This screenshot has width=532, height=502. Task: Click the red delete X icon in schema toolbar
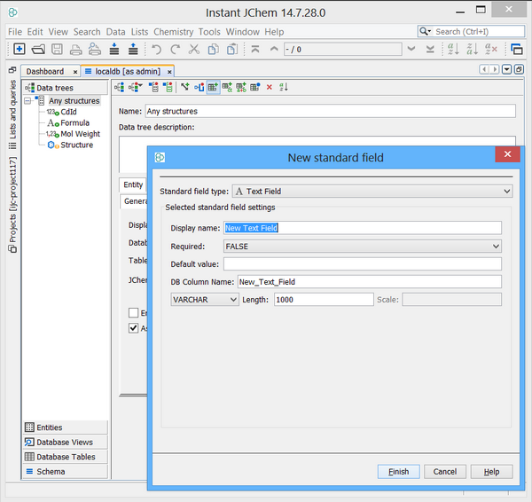pos(270,87)
